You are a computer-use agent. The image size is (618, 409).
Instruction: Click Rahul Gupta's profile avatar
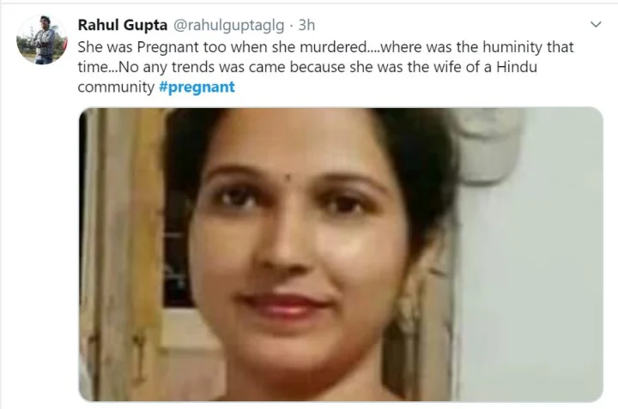point(42,39)
